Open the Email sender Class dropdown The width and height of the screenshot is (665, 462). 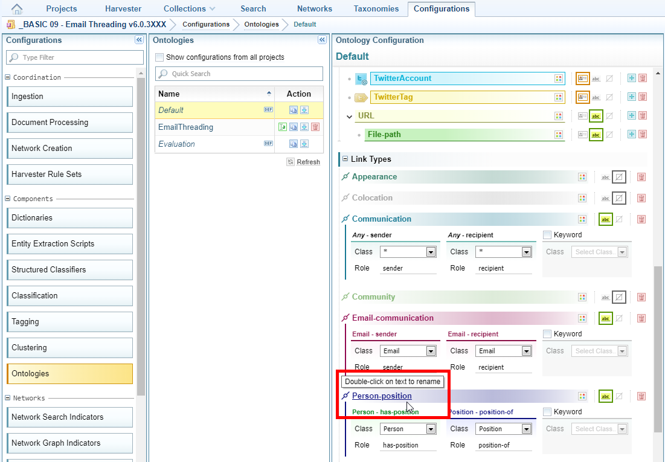(x=431, y=351)
